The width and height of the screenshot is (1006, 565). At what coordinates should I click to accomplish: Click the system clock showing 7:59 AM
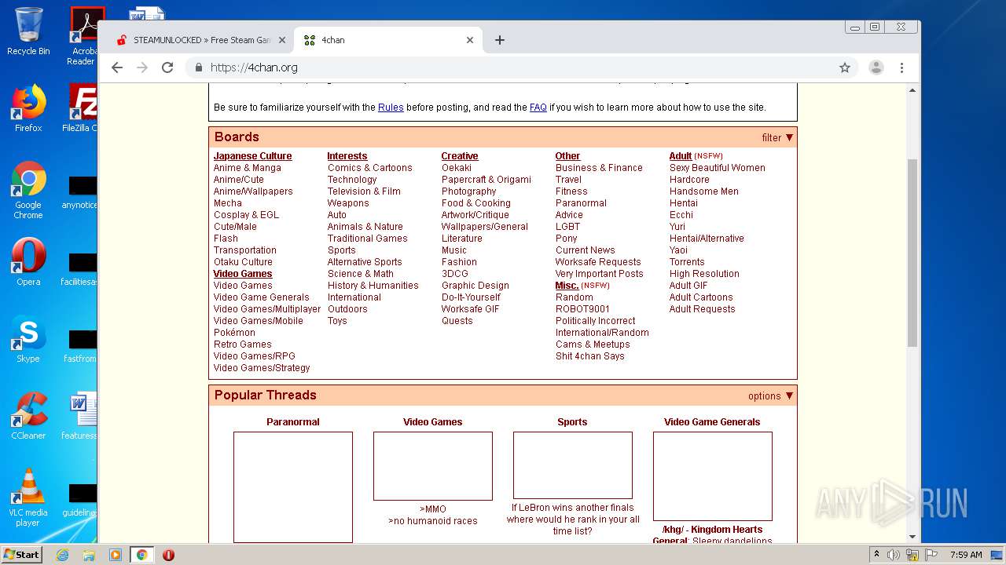966,555
